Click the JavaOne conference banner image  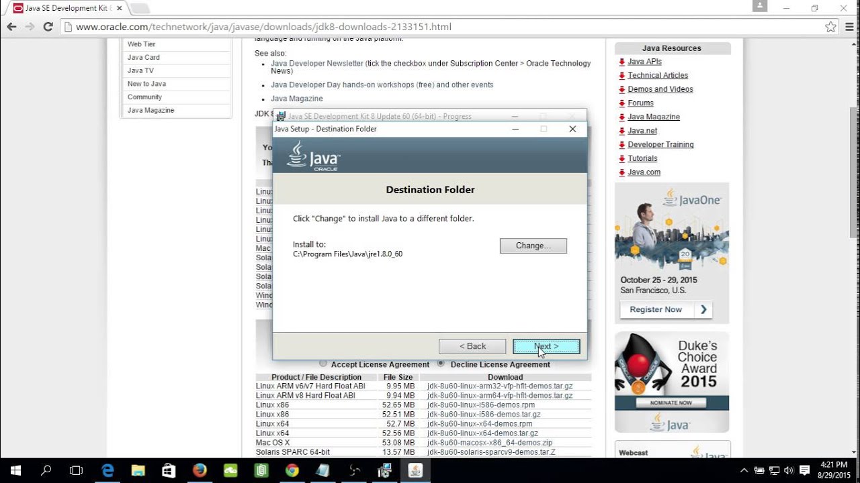coord(672,252)
